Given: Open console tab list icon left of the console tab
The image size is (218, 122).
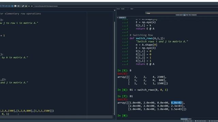Looking at the screenshot, I should 118,18.
